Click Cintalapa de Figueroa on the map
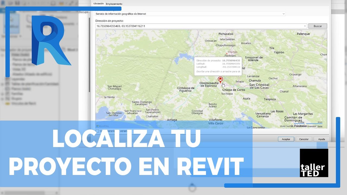The width and height of the screenshot is (347, 195). click(186, 89)
